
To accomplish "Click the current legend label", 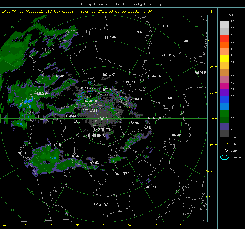I will [x=237, y=158].
